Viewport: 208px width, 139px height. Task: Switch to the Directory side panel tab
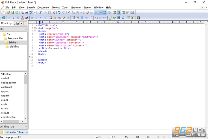point(6,23)
